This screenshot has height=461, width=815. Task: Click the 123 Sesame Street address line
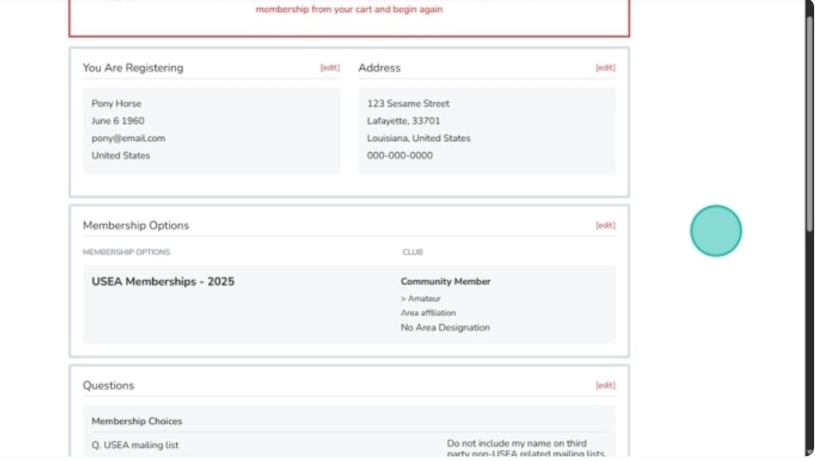pyautogui.click(x=408, y=104)
